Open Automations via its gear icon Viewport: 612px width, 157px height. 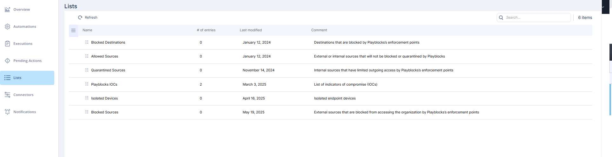click(7, 27)
